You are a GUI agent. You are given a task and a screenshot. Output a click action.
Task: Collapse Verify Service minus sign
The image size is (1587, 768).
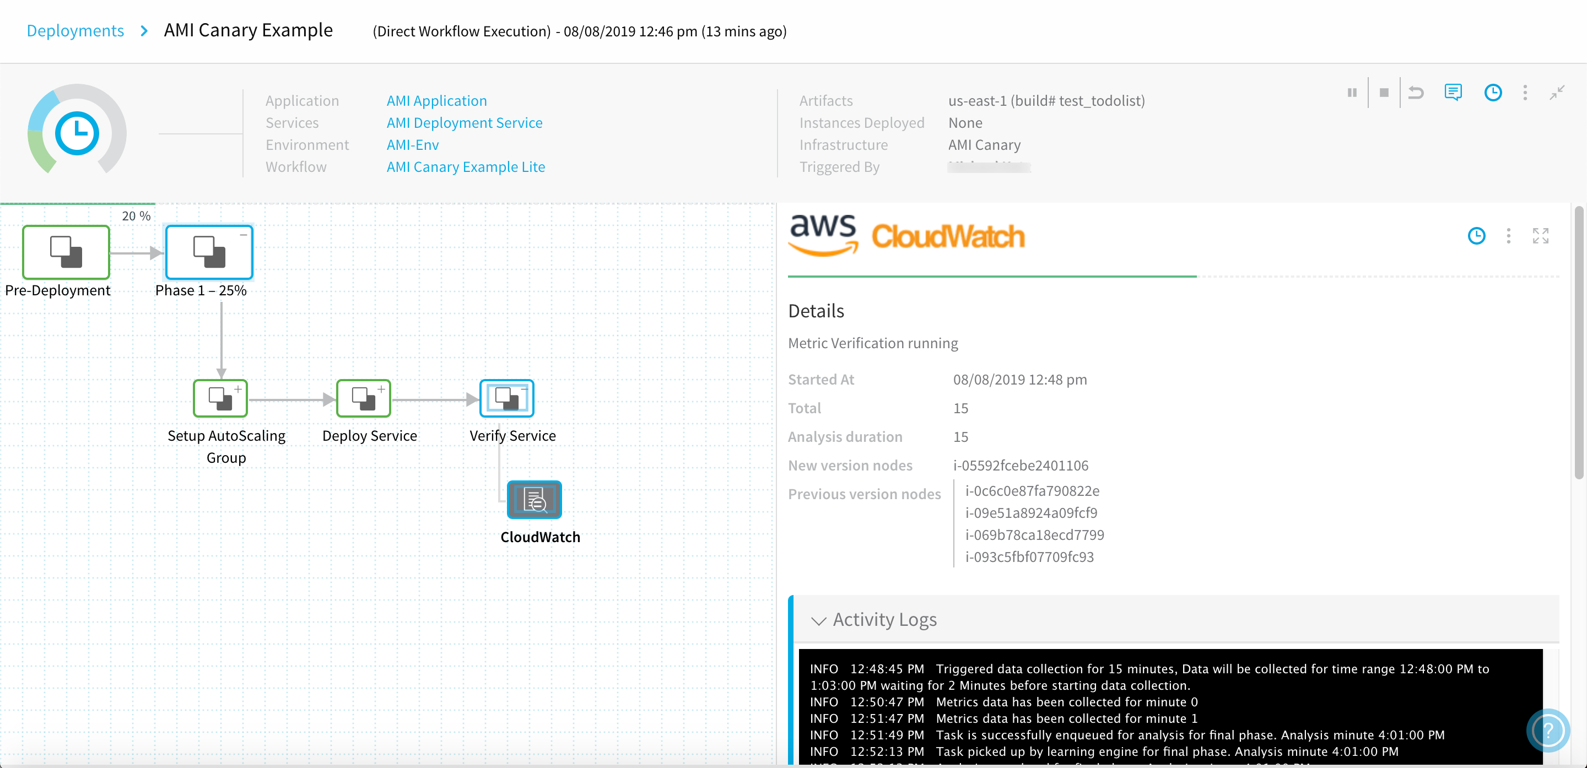(x=524, y=388)
